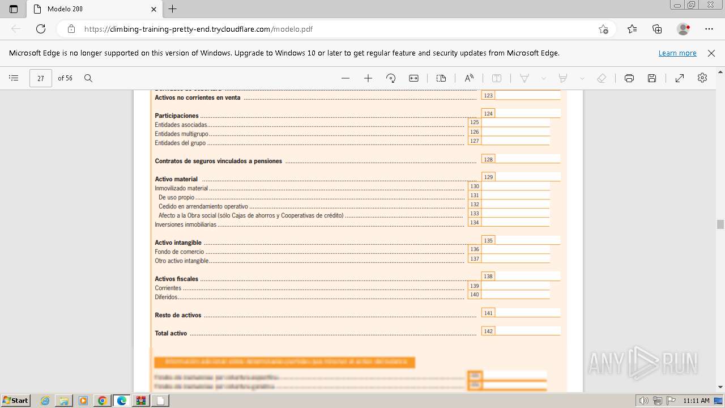Click the taskbar clock showing 11:11 AM

696,401
